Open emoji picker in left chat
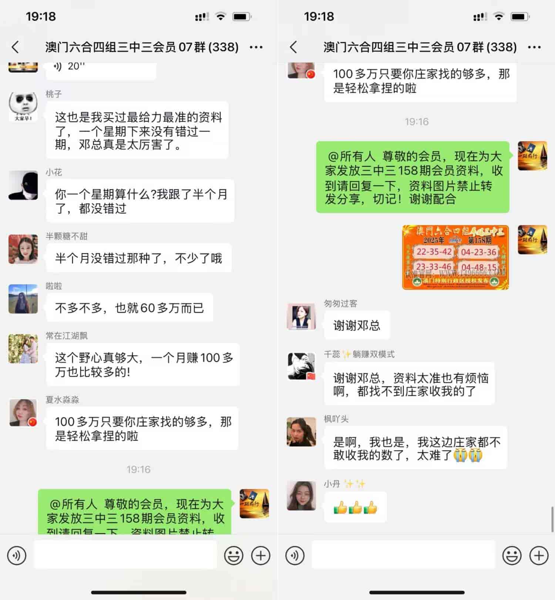This screenshot has width=555, height=600. (x=234, y=555)
